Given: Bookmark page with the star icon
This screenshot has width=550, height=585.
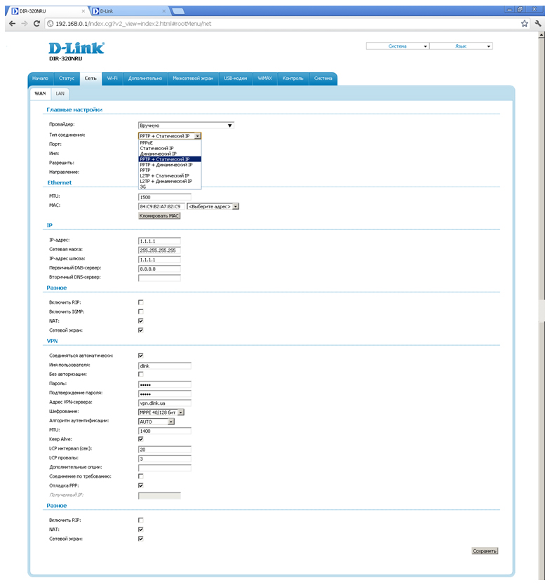Looking at the screenshot, I should (524, 23).
